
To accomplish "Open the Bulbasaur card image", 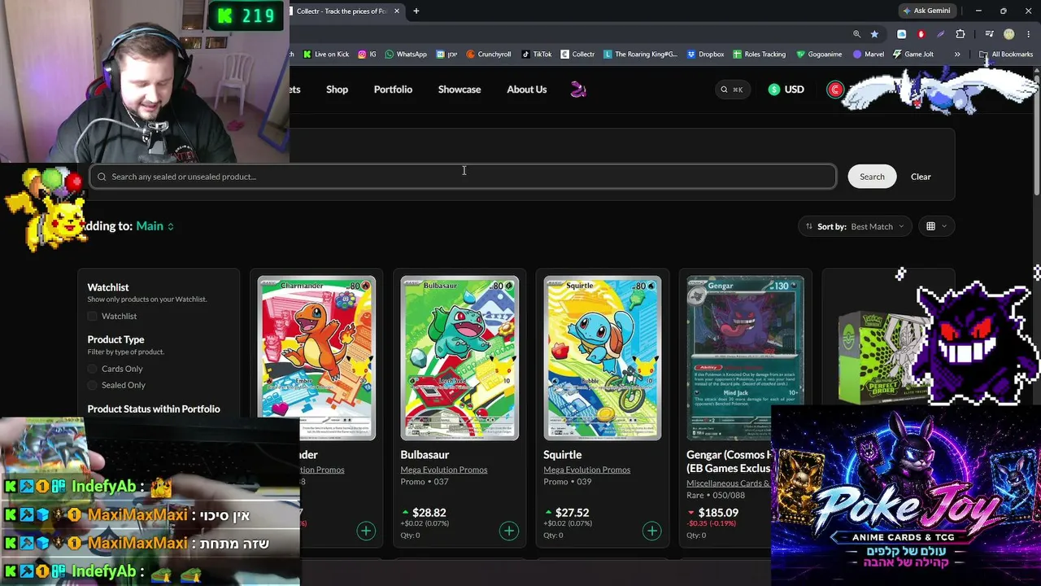I will [x=460, y=358].
